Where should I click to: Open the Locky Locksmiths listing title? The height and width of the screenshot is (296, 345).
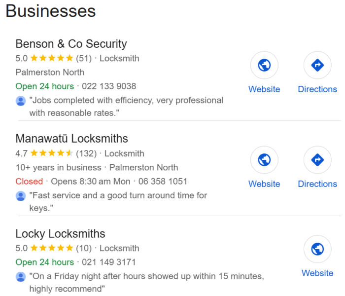pyautogui.click(x=60, y=233)
